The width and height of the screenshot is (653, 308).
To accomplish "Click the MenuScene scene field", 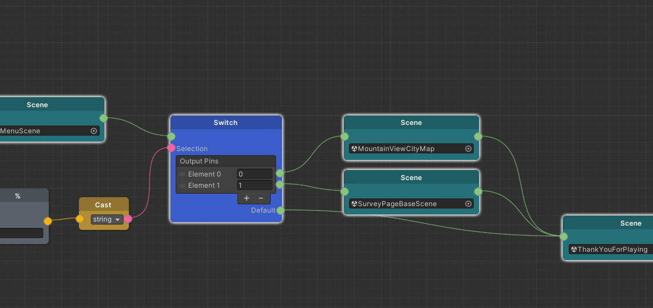I will [x=49, y=131].
